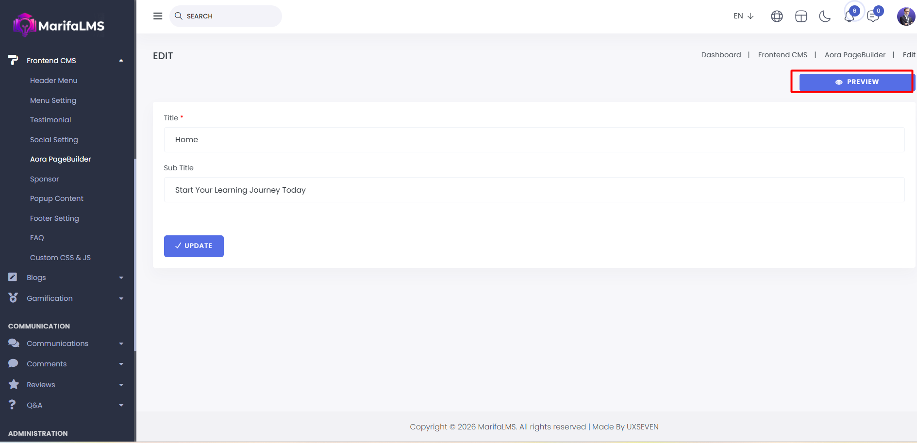This screenshot has width=917, height=443.
Task: Click the Title input field
Action: pos(534,140)
